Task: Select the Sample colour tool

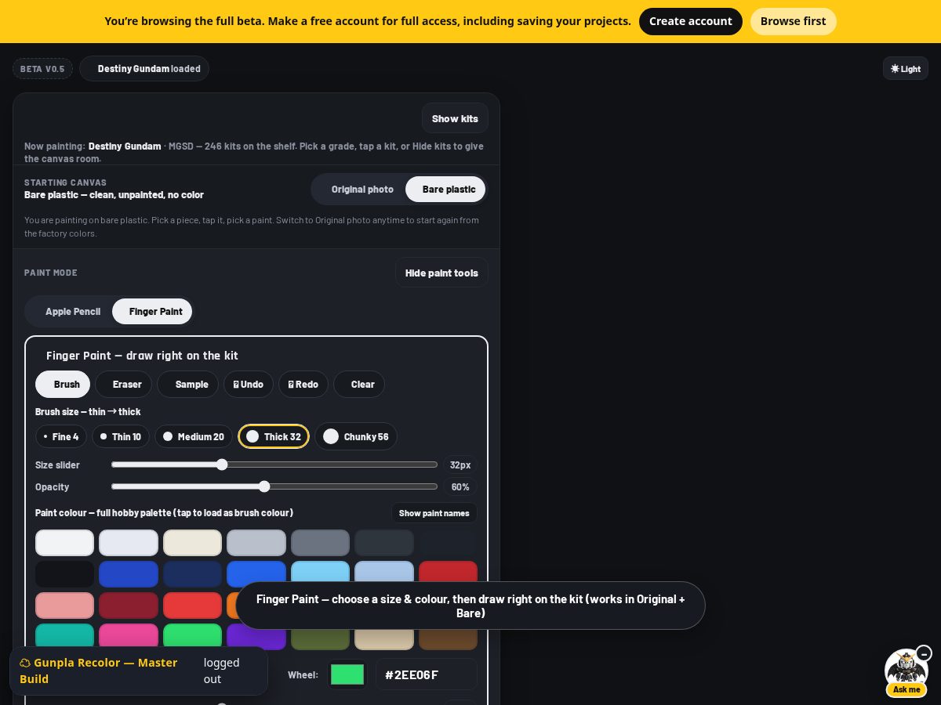Action: [x=187, y=384]
